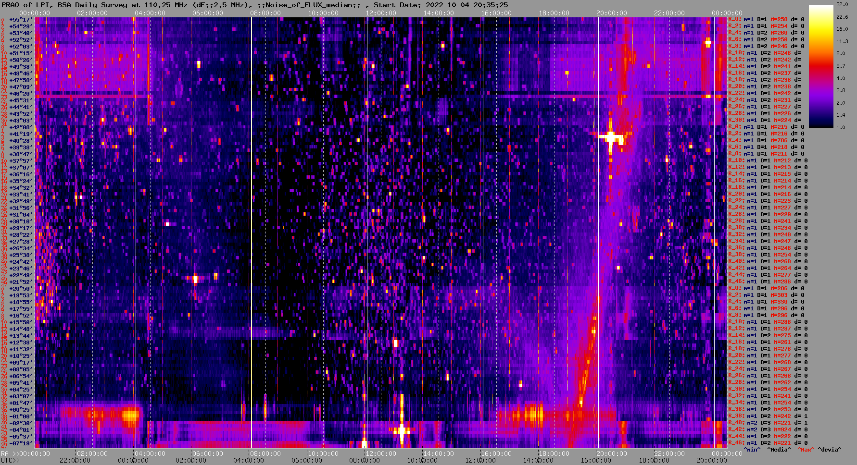
Task: Select the stats row containing "M=288"
Action: pyautogui.click(x=768, y=322)
